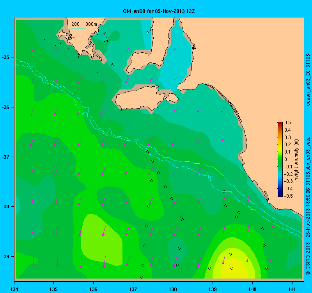Click the y-axis latitude label -35
Image resolution: width=312 pixels, height=293 pixels.
point(5,57)
